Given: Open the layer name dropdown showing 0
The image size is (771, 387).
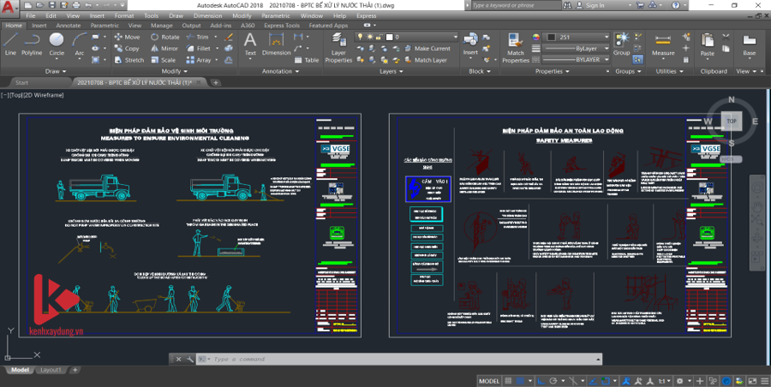Looking at the screenshot, I should [421, 38].
